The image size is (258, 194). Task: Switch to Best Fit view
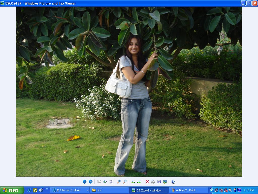[x=99, y=182]
